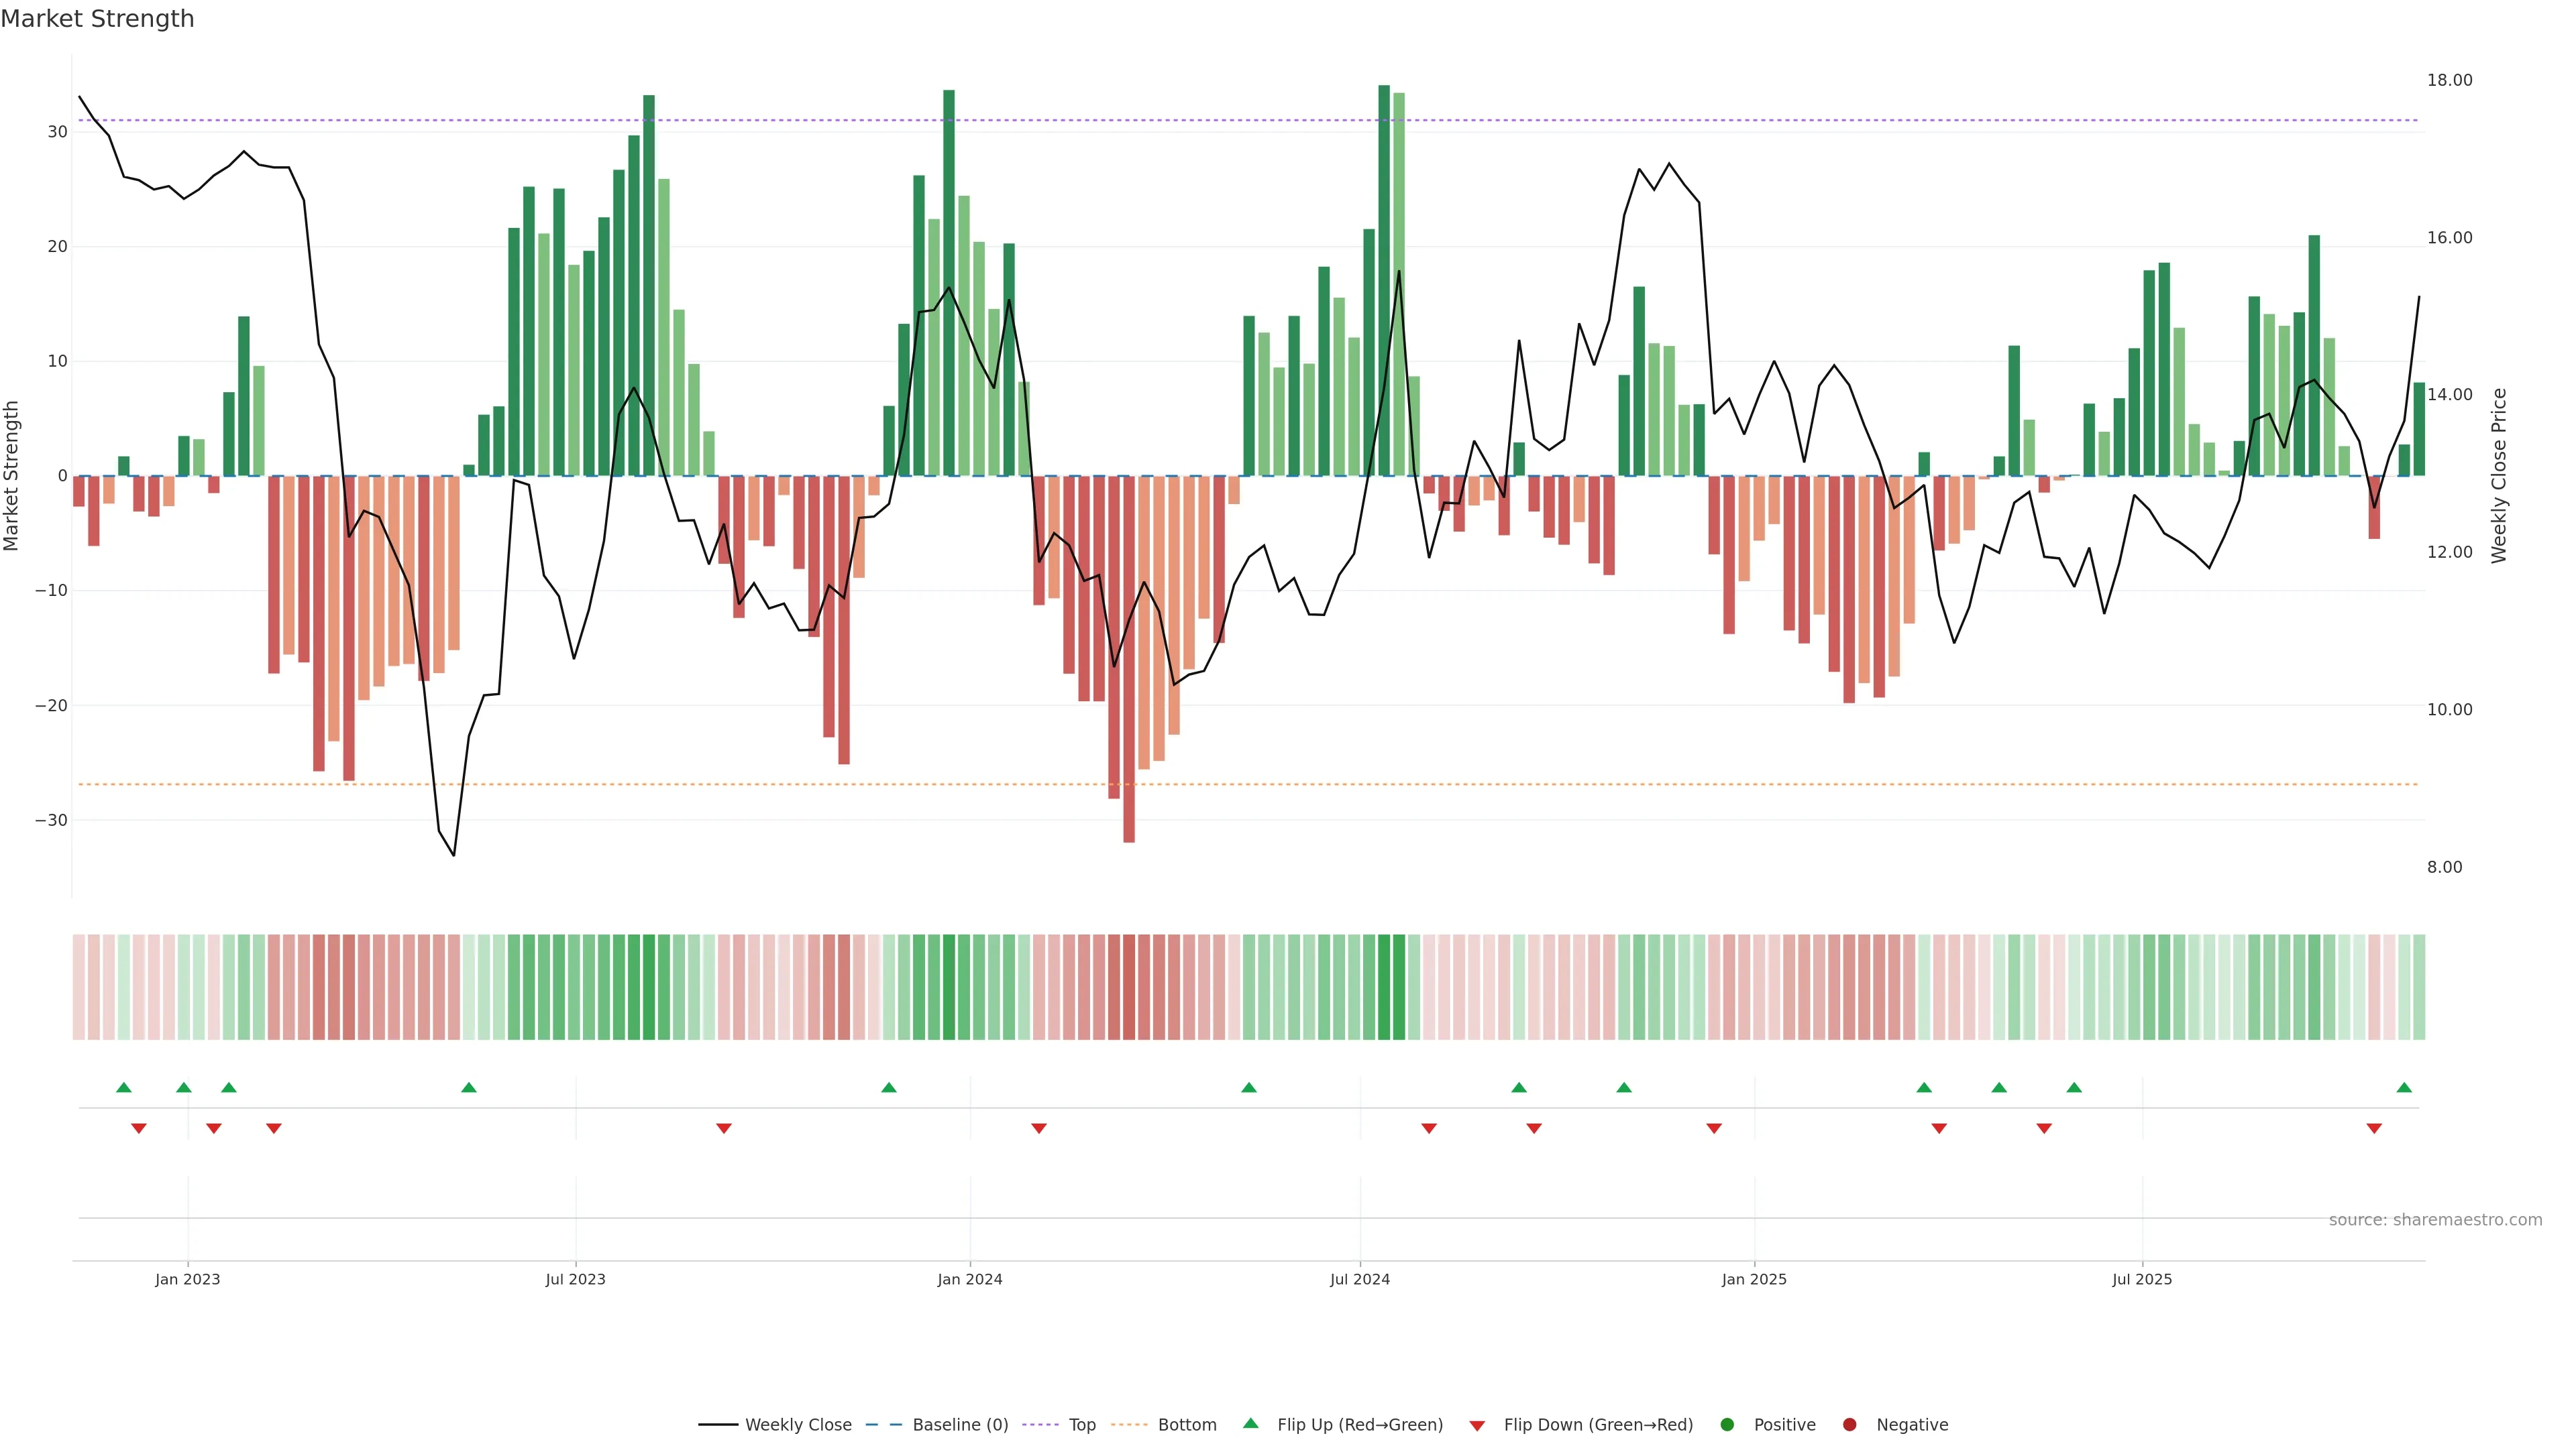Viewport: 2576px width, 1448px height.
Task: Click the last red flip-down marker
Action: tap(2374, 1128)
